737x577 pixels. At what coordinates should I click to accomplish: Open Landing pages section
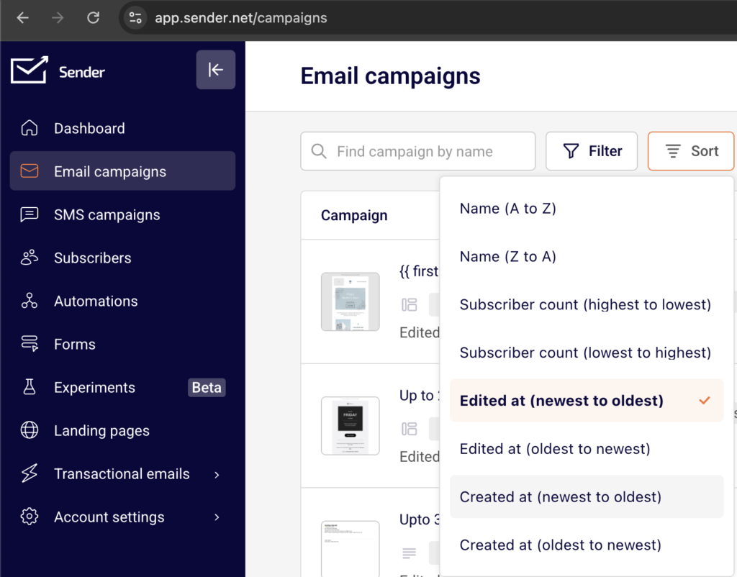coord(122,430)
